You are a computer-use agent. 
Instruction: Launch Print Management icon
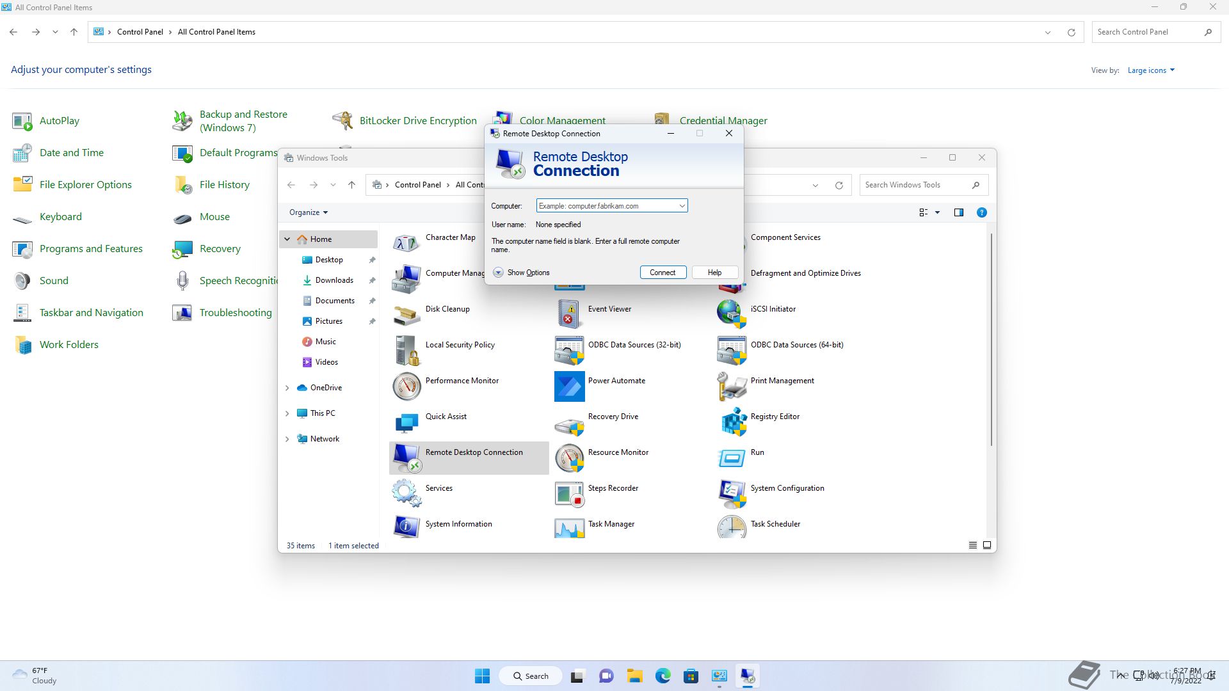[732, 386]
